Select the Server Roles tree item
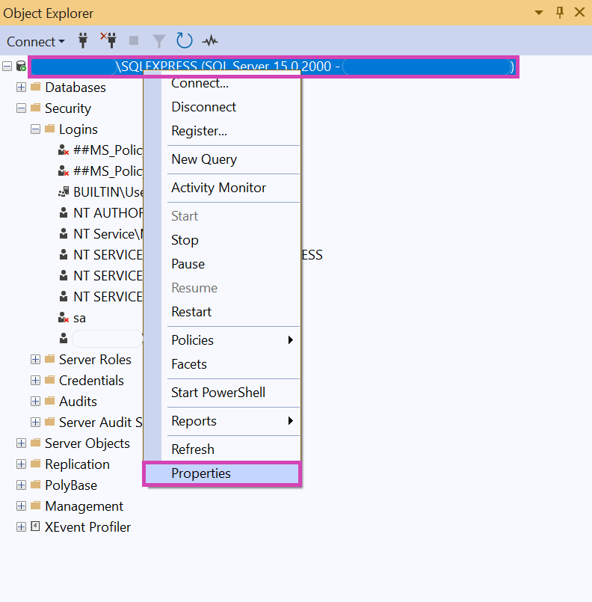The width and height of the screenshot is (592, 602). (95, 360)
